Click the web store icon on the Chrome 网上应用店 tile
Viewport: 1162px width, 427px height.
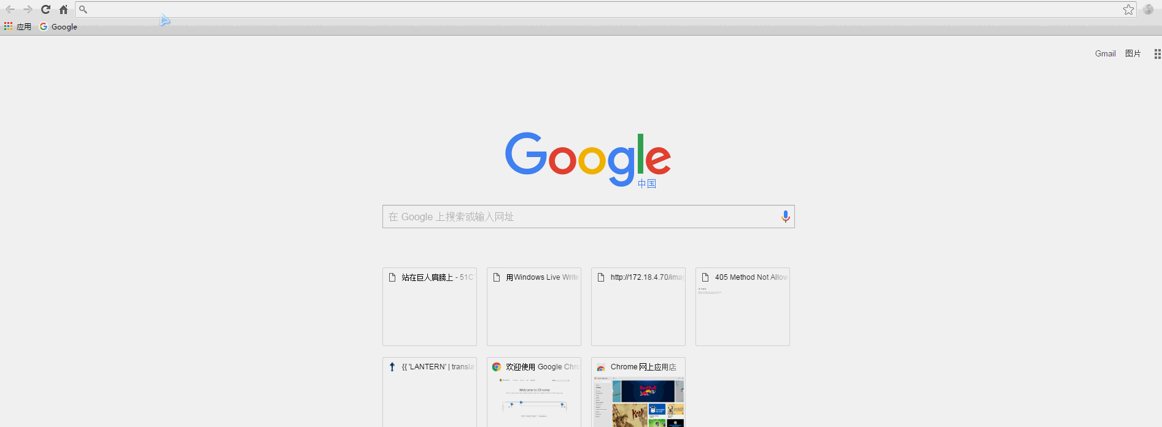pyautogui.click(x=601, y=367)
